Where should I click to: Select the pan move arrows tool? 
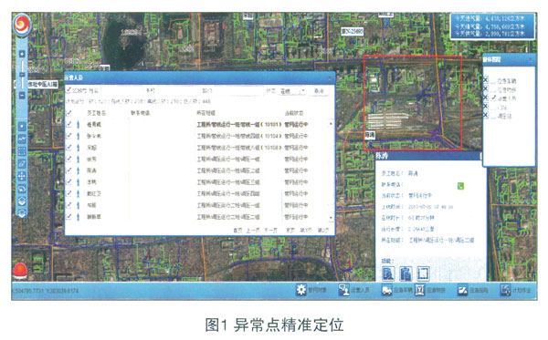point(22,176)
